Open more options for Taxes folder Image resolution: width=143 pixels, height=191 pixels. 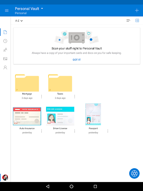click(74, 97)
